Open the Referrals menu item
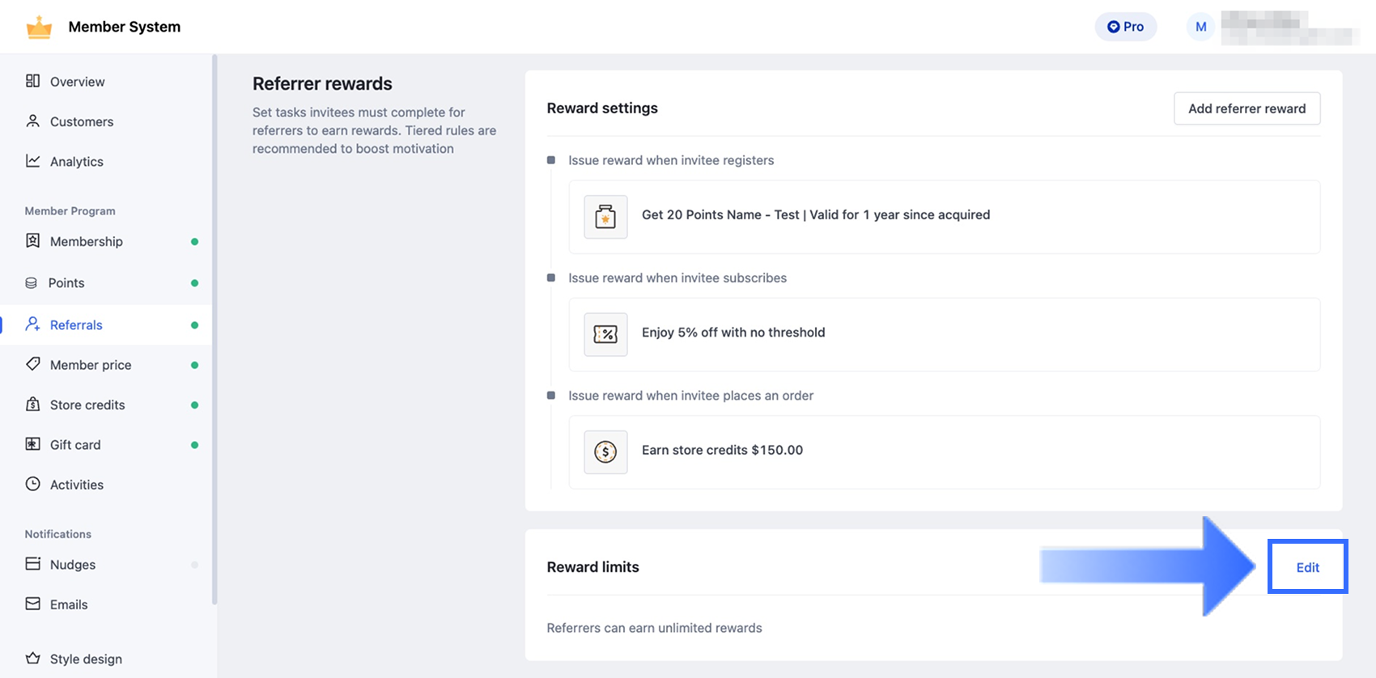The width and height of the screenshot is (1376, 678). [76, 325]
